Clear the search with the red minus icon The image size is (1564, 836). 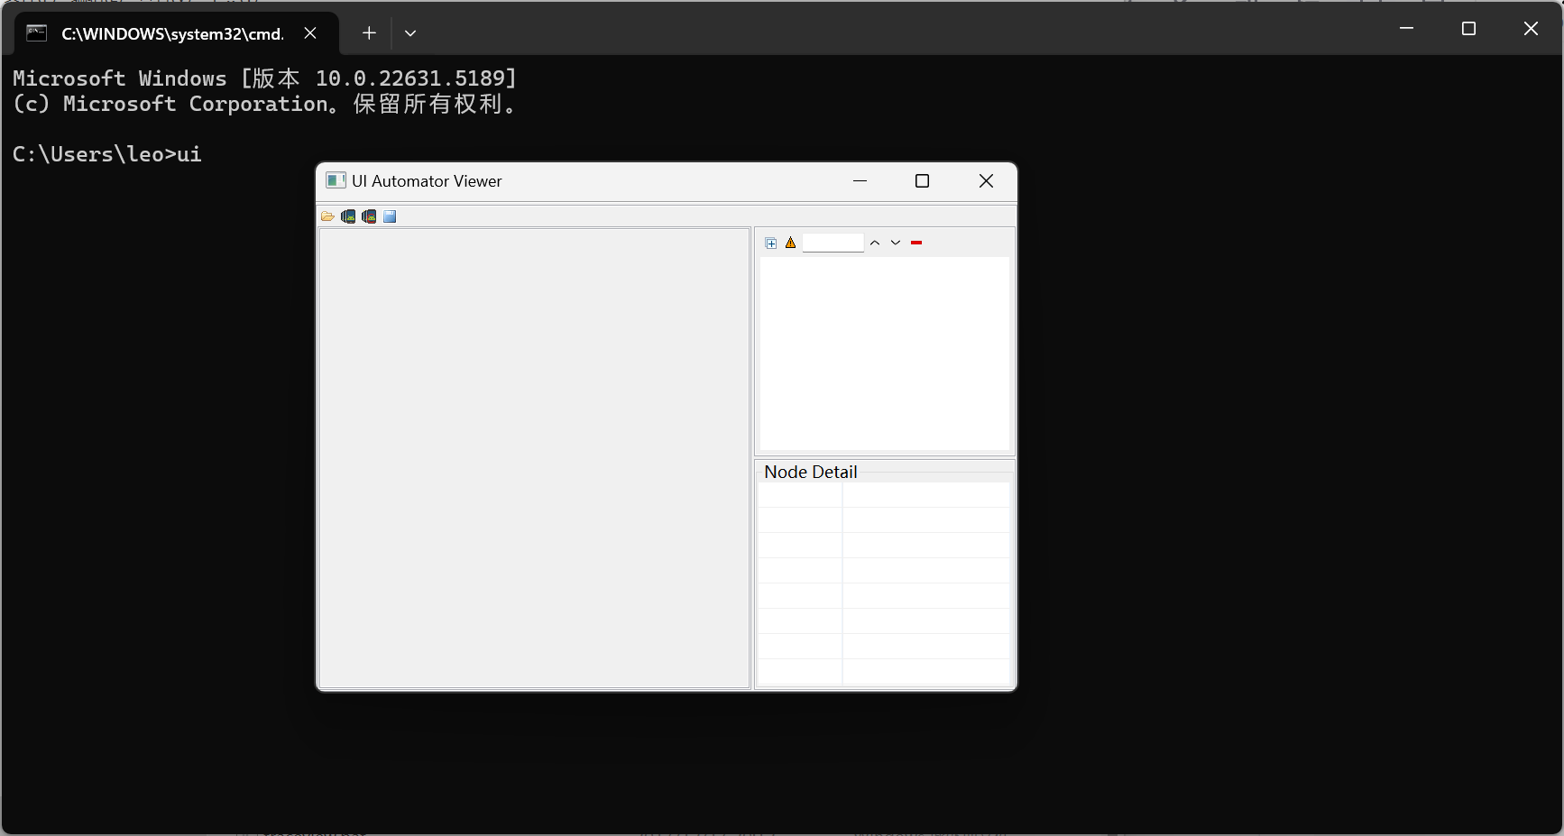pos(915,242)
